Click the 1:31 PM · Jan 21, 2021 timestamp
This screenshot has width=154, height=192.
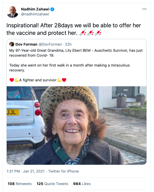[x=26, y=171]
